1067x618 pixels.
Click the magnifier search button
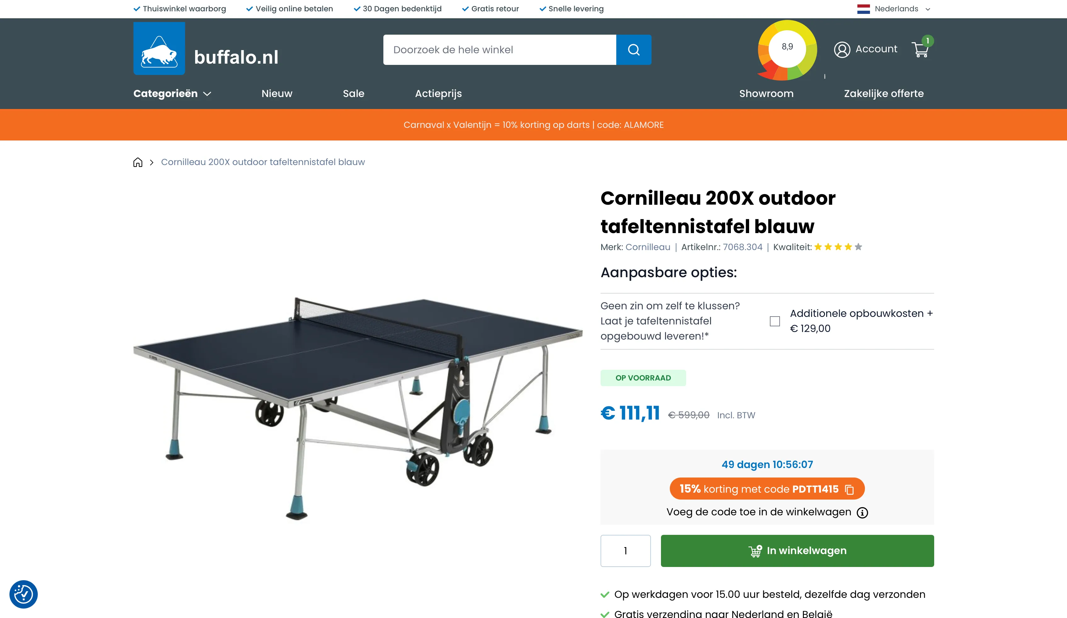633,49
